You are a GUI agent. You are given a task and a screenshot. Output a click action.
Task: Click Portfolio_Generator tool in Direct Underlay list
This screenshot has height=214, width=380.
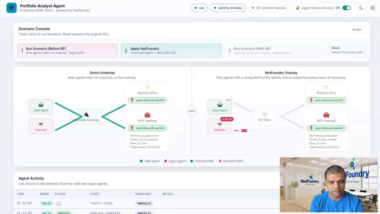[x=144, y=136]
